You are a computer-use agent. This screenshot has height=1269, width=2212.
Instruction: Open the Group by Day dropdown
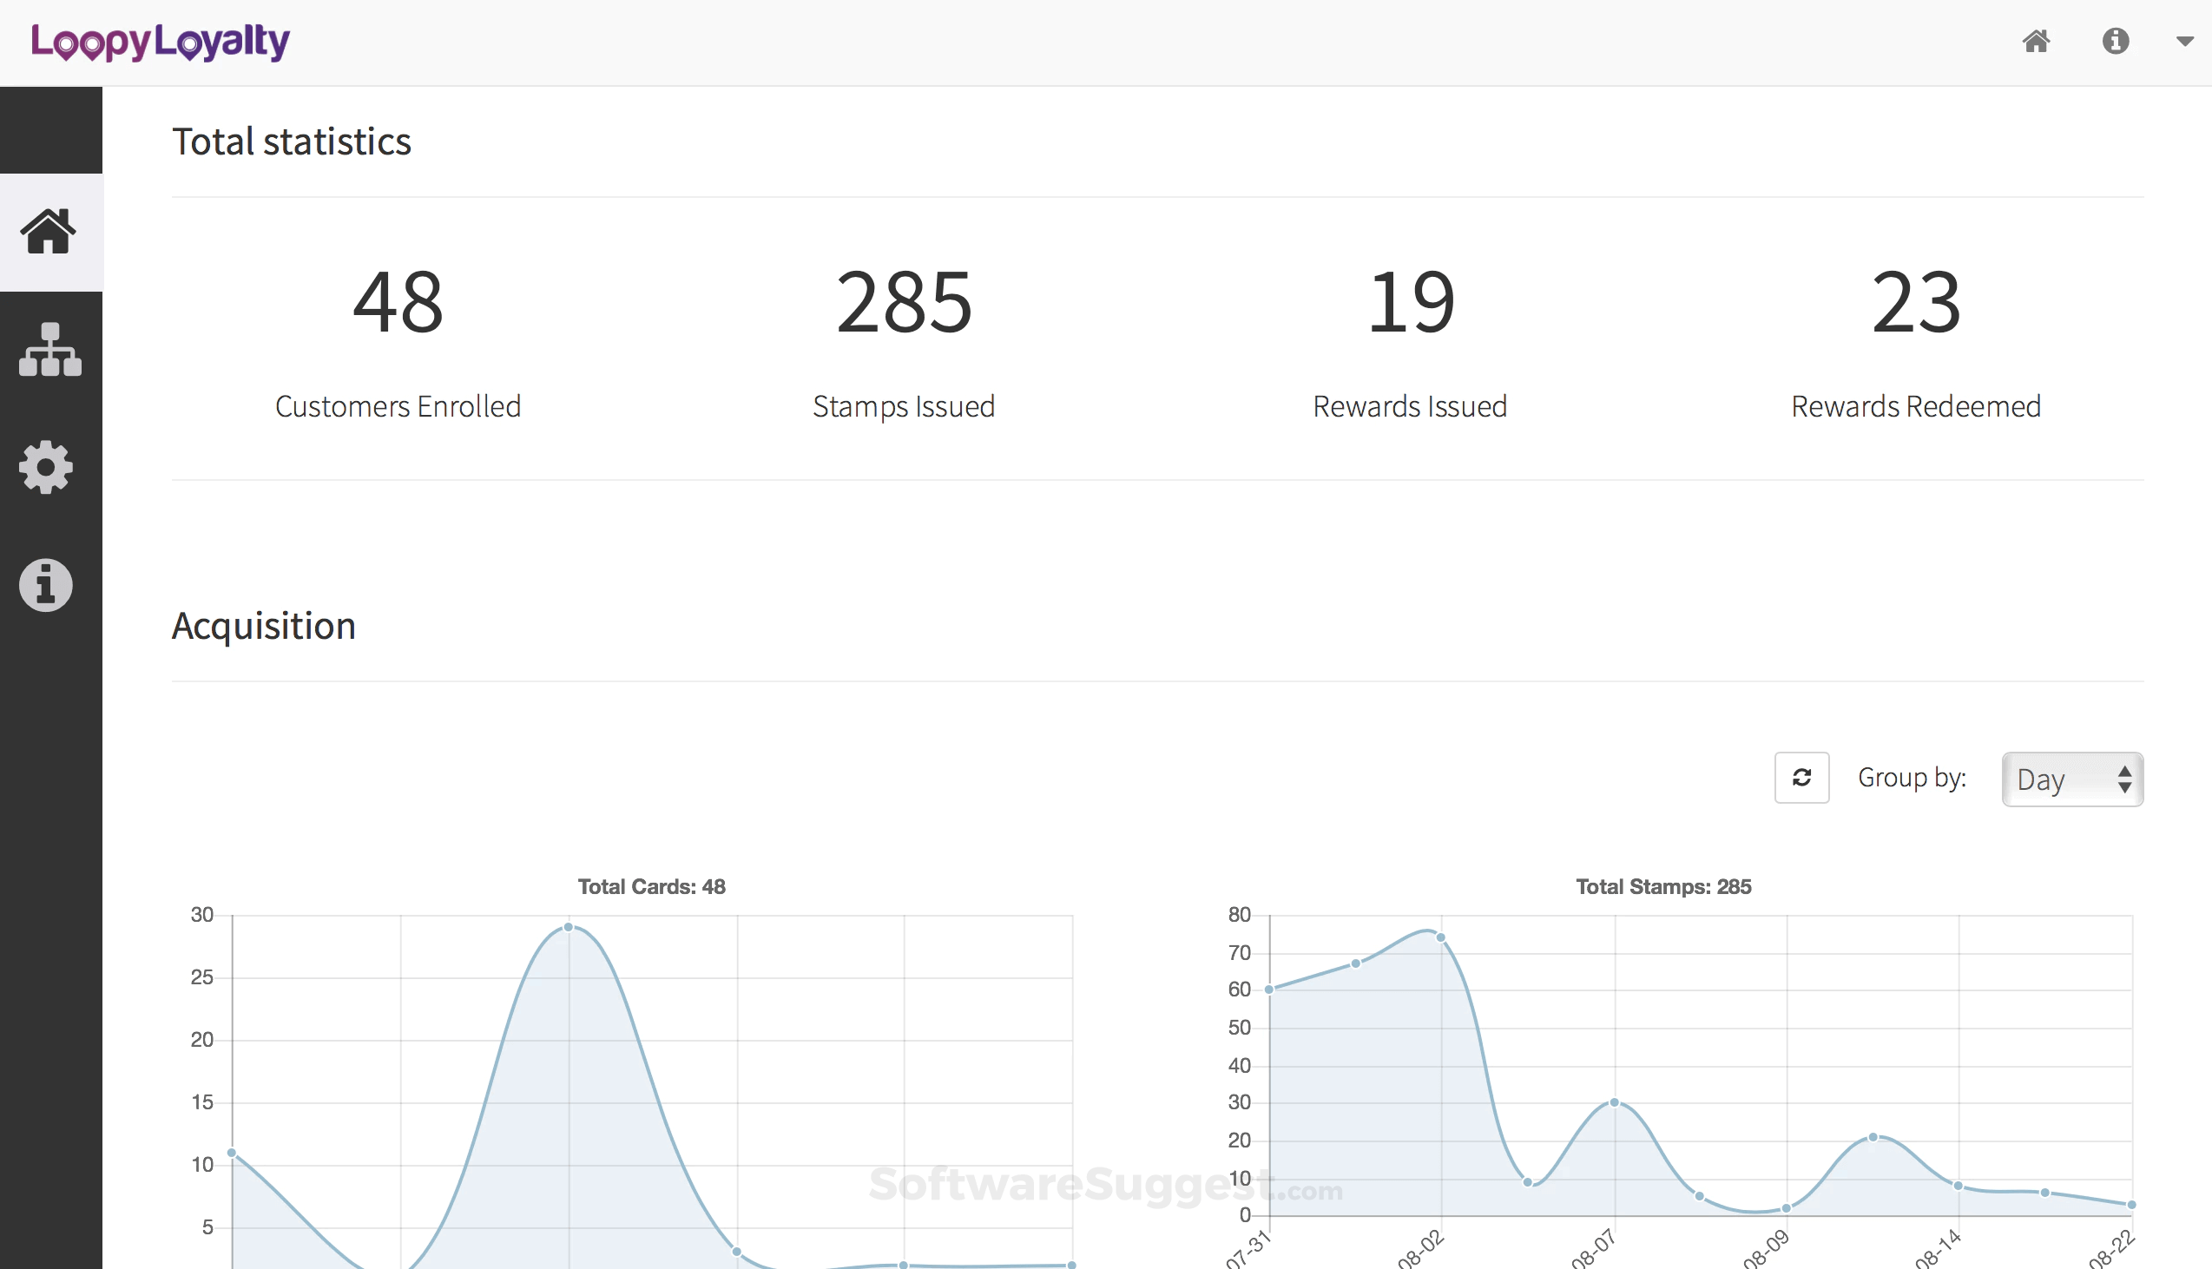[x=2071, y=779]
